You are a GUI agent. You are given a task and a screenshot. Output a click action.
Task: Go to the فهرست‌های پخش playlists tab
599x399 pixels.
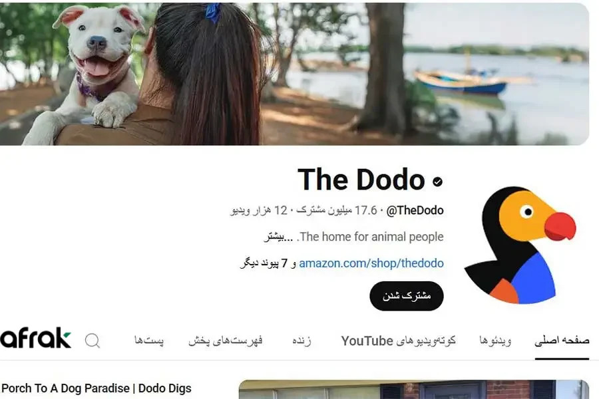pos(226,340)
